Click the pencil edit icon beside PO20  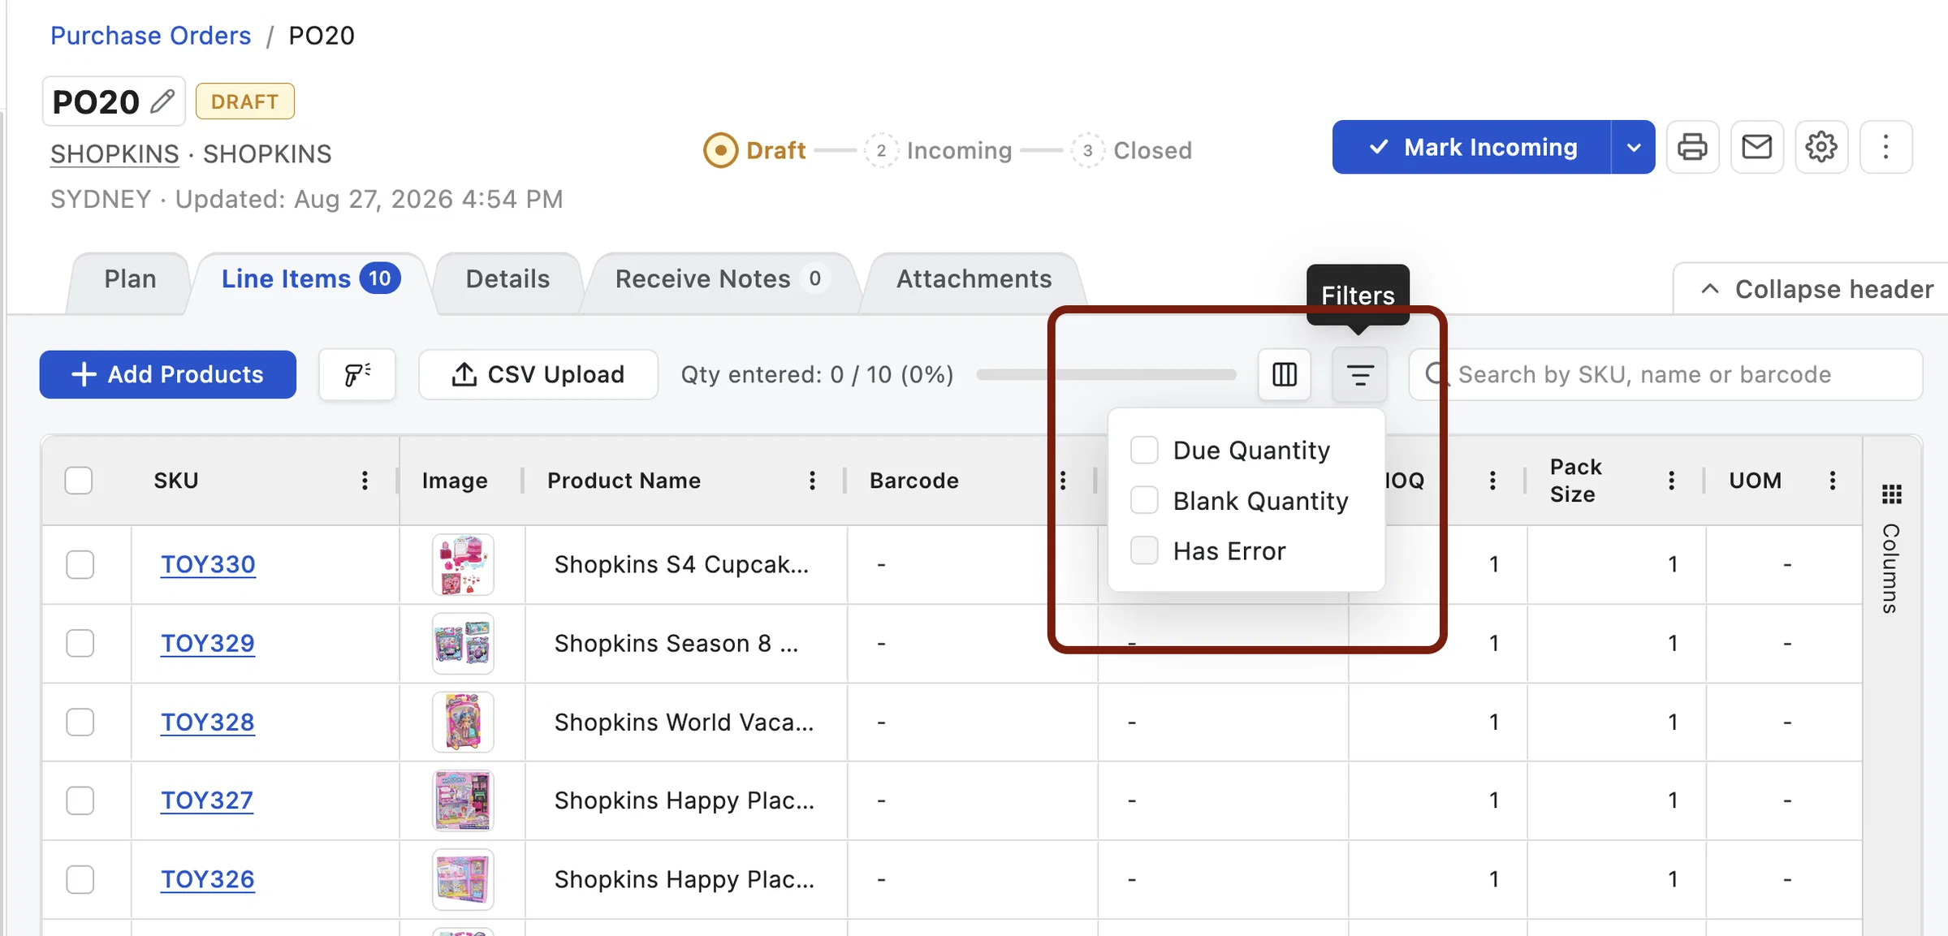[162, 101]
